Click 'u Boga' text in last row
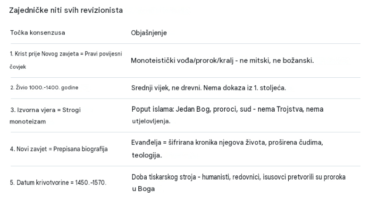This screenshot has width=377, height=213. coord(143,189)
